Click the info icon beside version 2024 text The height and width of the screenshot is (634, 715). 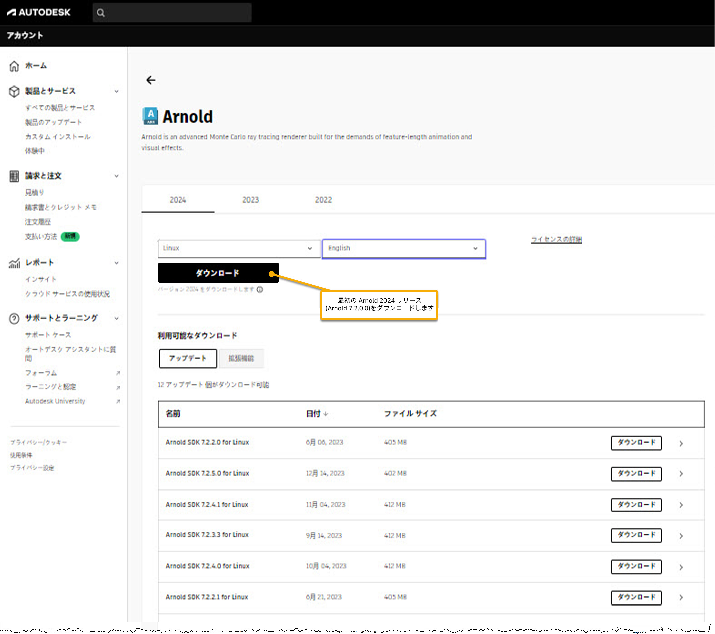[x=260, y=289]
